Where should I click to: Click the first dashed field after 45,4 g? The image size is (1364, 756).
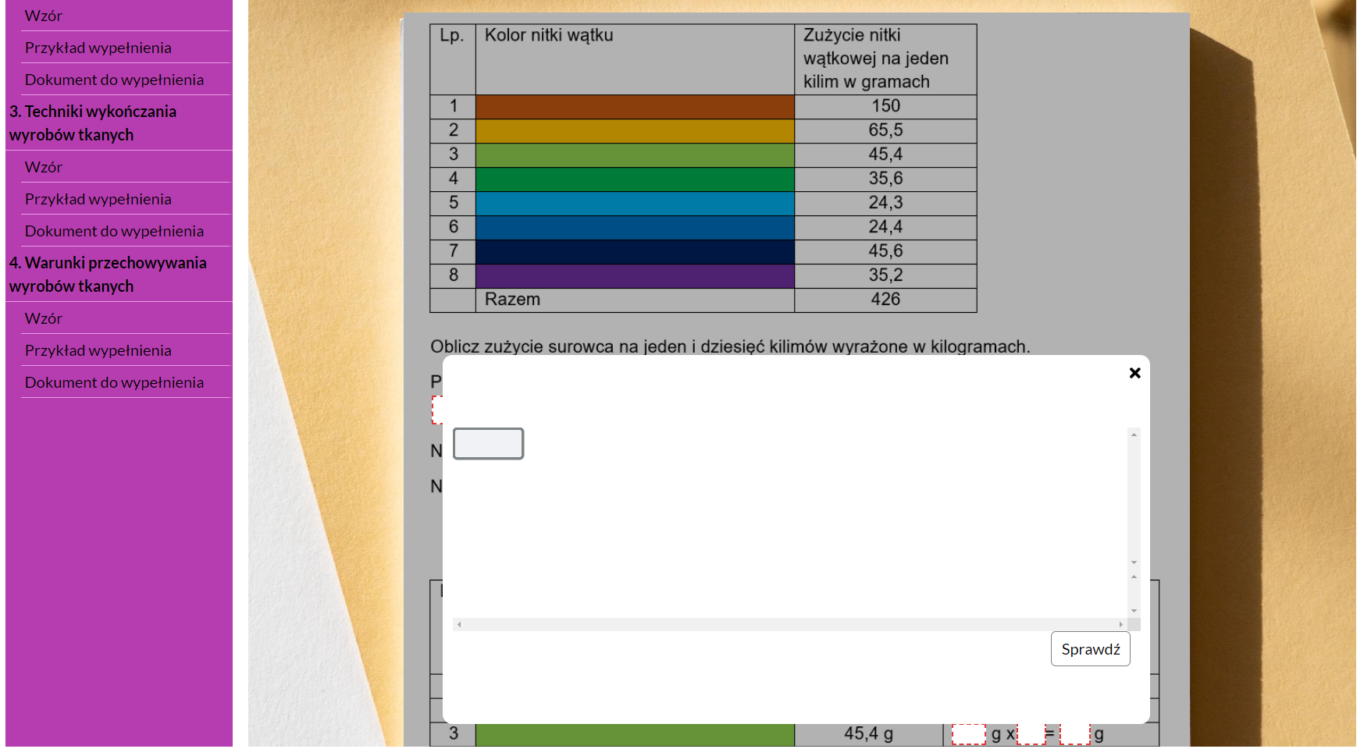click(x=968, y=734)
